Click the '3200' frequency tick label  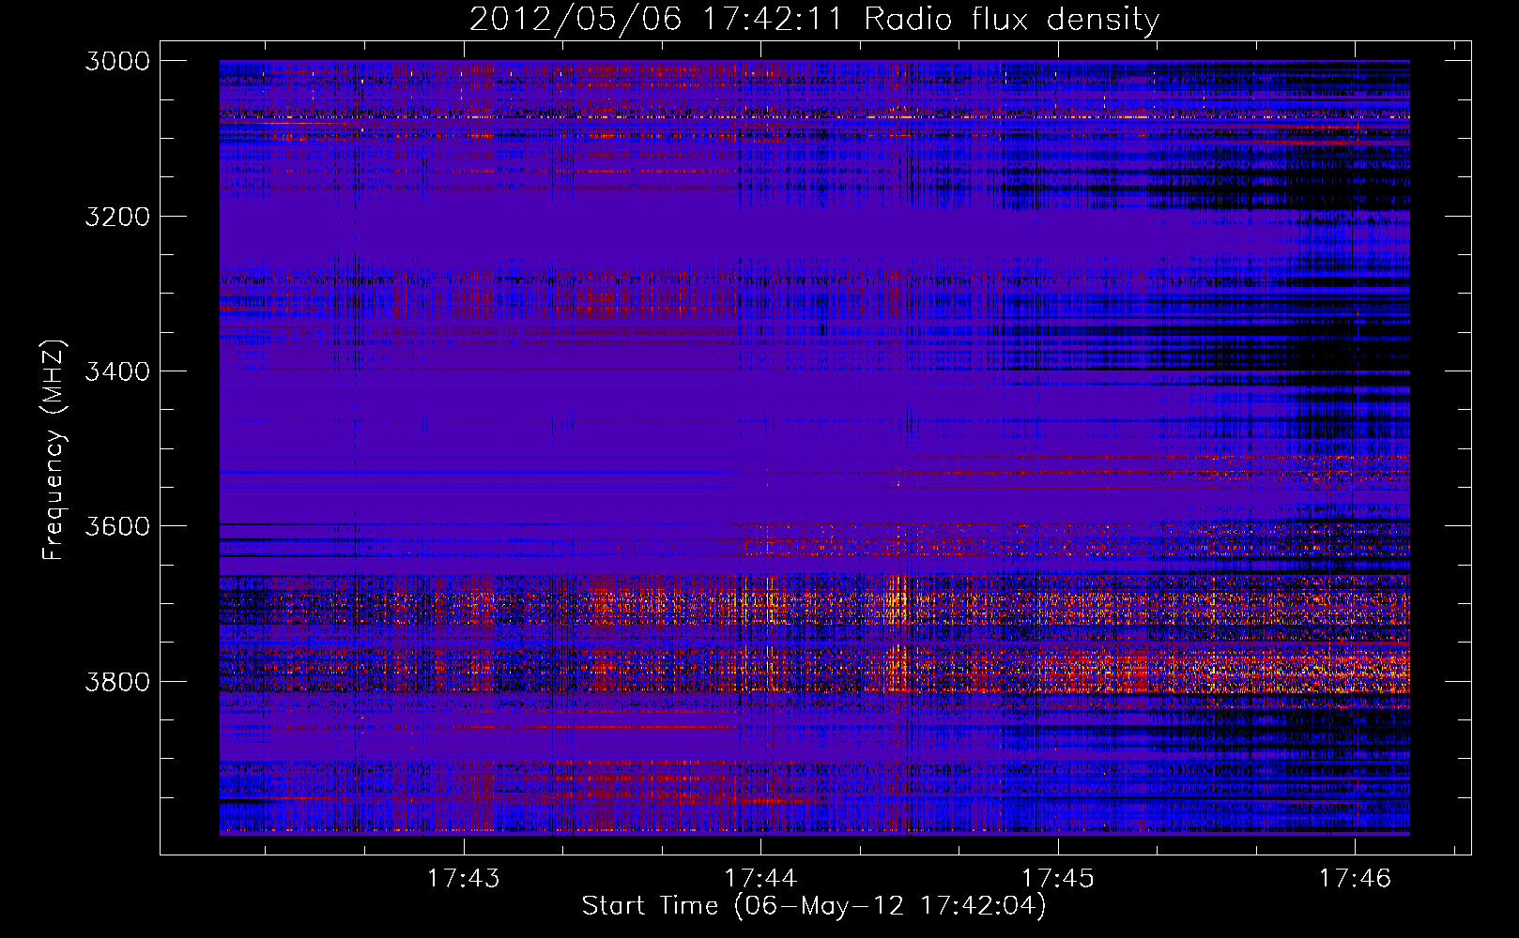[x=117, y=217]
